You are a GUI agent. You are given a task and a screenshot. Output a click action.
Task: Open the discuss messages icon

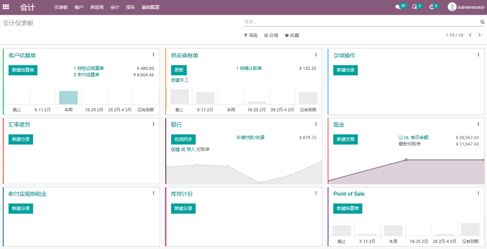coord(398,7)
